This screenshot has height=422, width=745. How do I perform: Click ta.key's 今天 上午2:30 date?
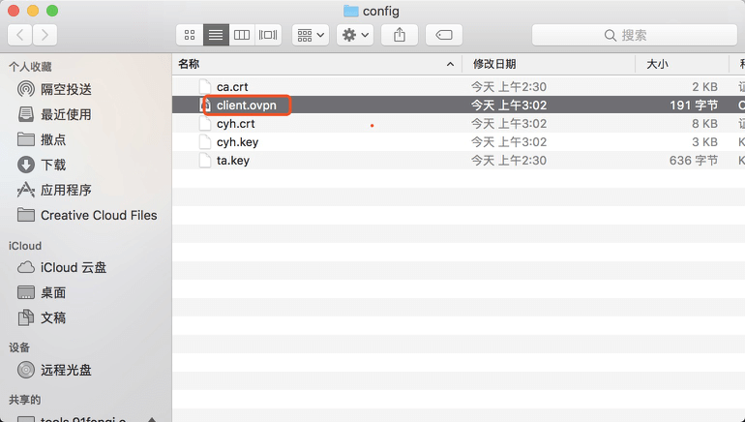click(x=508, y=160)
